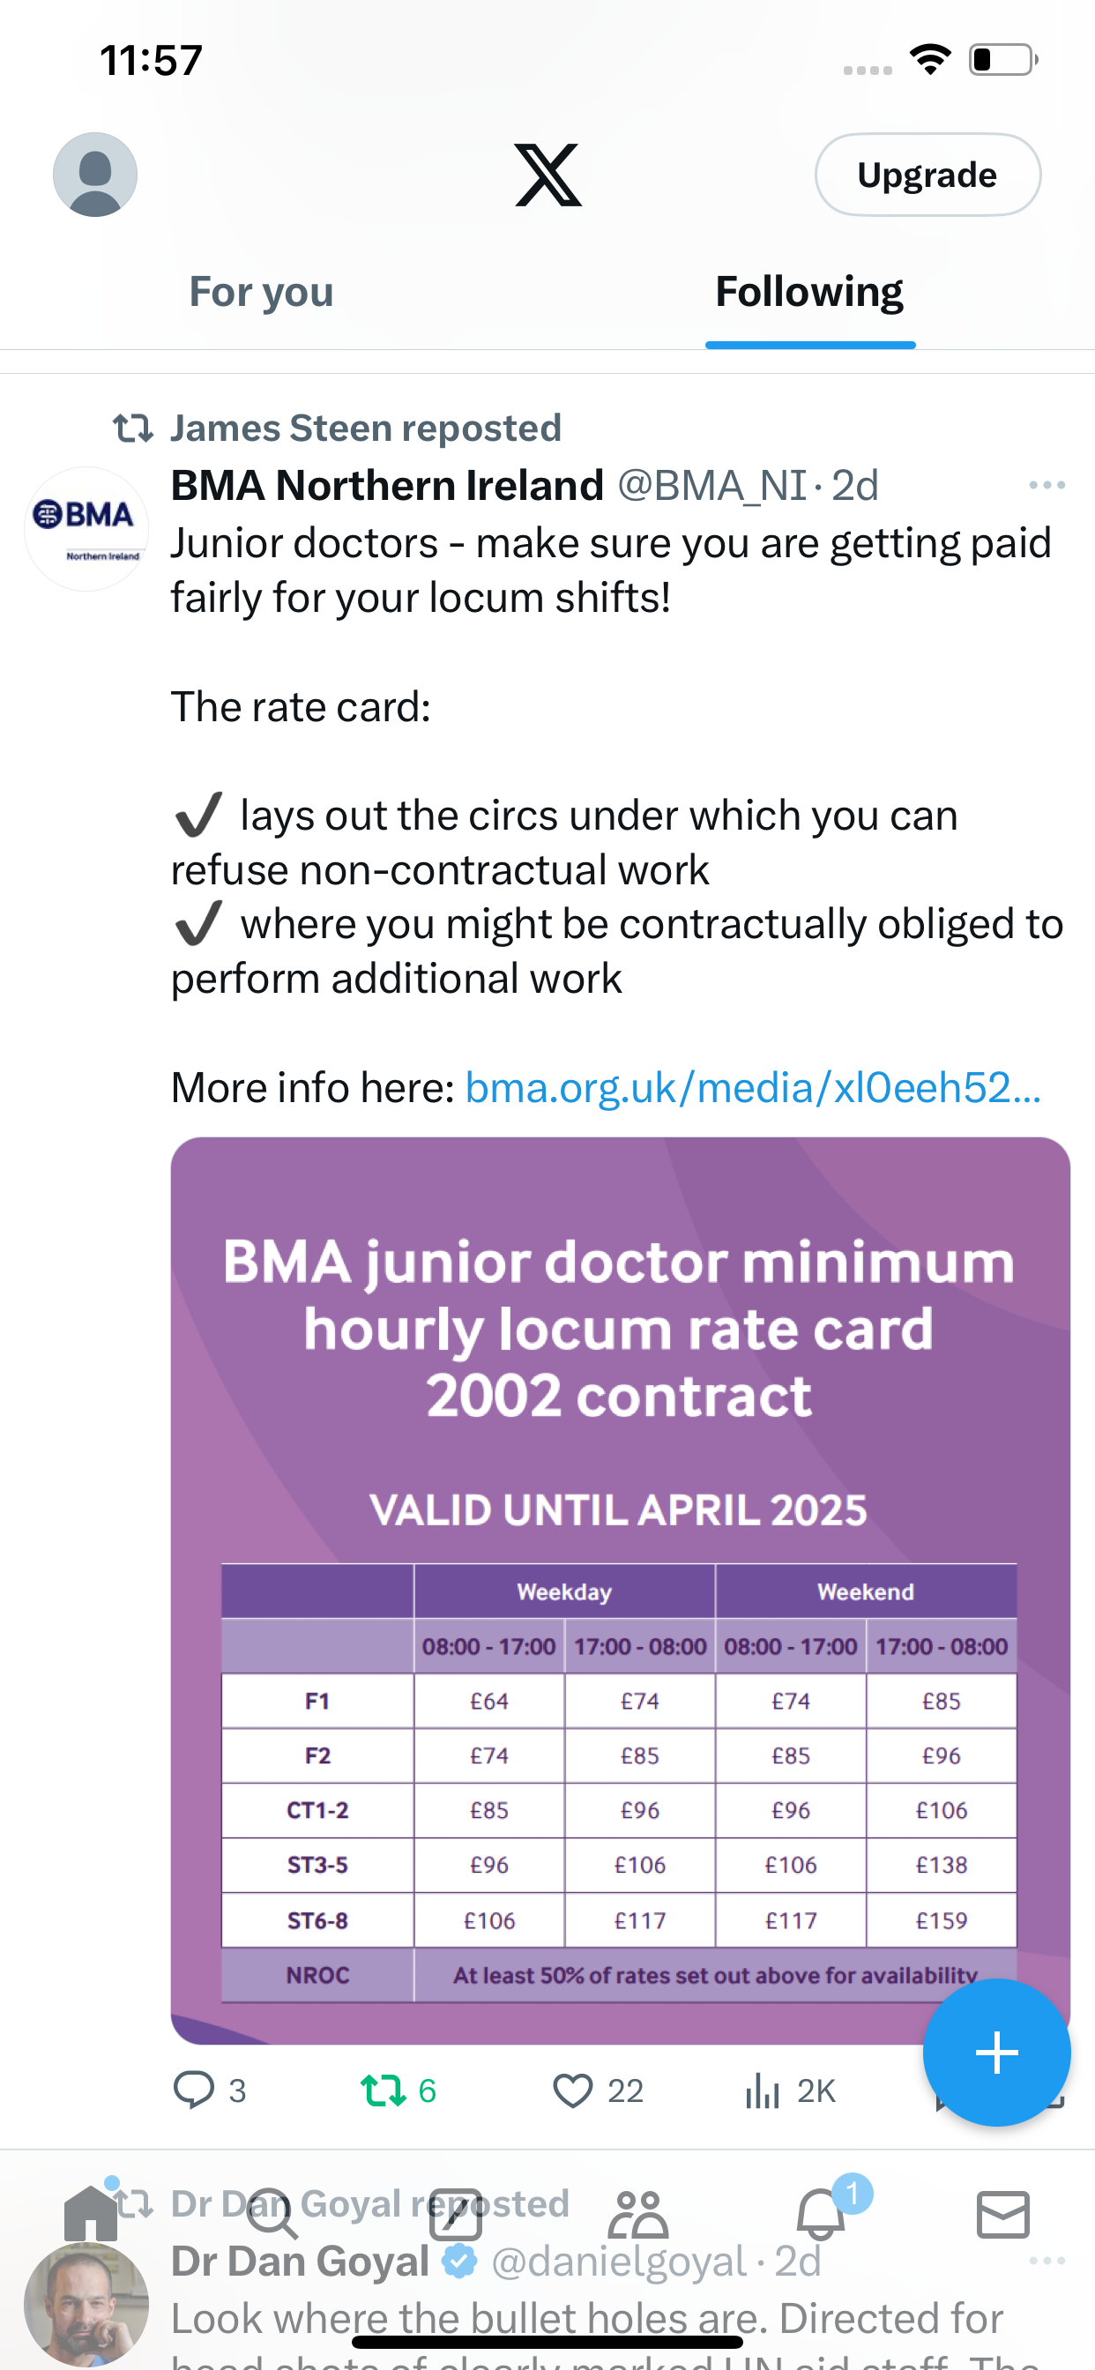Open the bma.org.uk media link
1095x2370 pixels.
[753, 1087]
